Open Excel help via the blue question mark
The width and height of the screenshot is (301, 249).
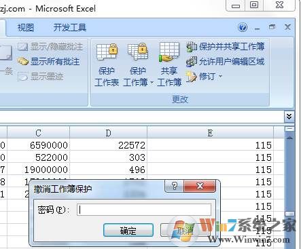[x=243, y=28]
